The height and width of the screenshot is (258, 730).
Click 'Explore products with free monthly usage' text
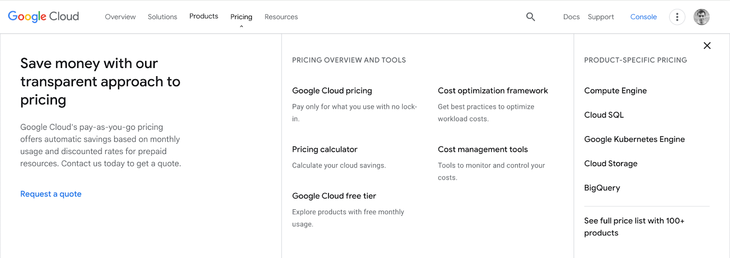pos(348,218)
